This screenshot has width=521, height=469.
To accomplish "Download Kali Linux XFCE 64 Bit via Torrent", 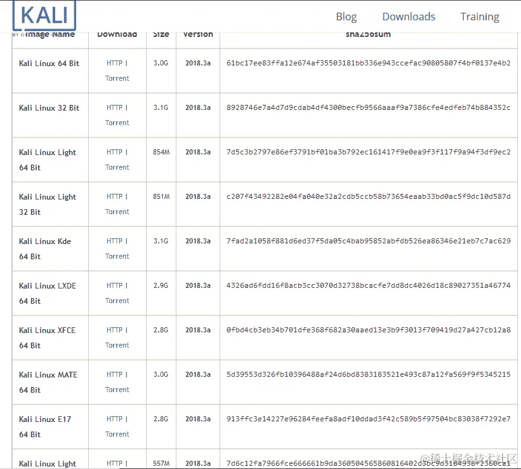I will click(x=117, y=345).
